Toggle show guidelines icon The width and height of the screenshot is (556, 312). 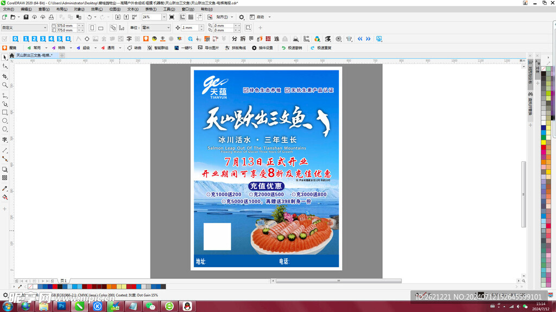(199, 17)
